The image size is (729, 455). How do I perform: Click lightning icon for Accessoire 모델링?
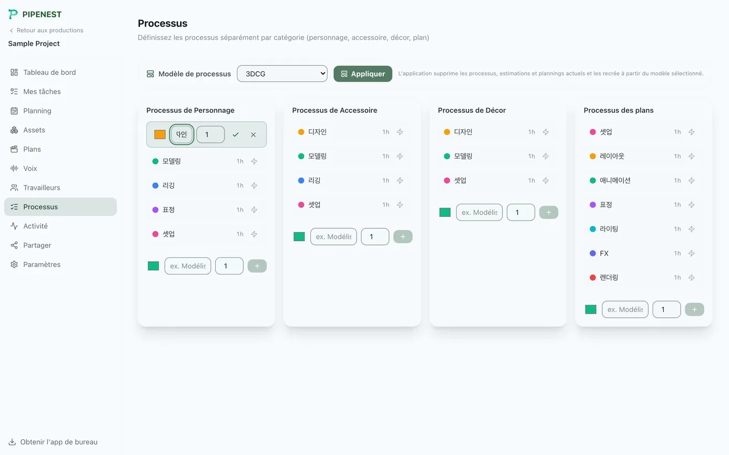(400, 156)
